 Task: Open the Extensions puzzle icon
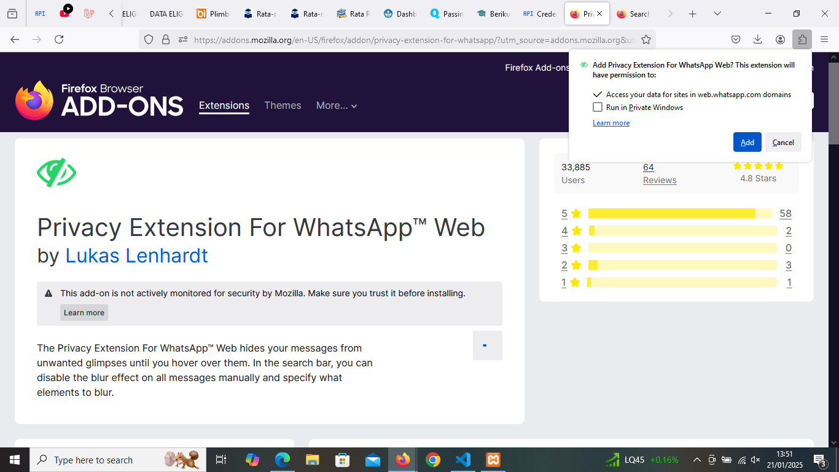(802, 39)
